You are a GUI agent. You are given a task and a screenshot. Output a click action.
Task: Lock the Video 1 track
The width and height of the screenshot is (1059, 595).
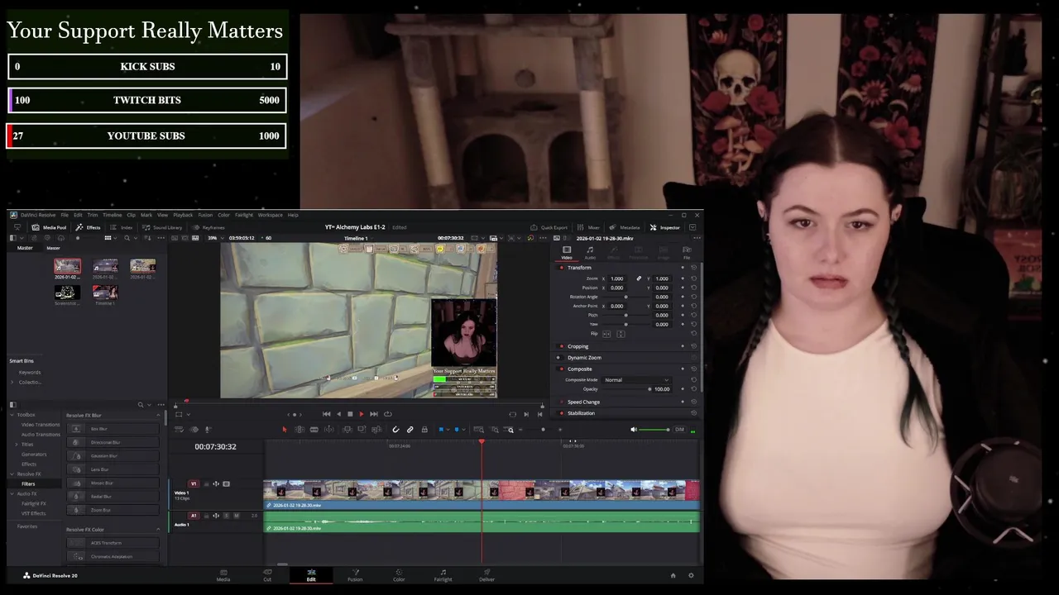(207, 484)
